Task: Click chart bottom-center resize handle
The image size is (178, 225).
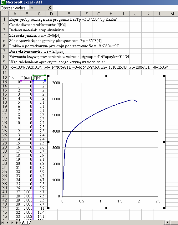Action: click(x=106, y=208)
